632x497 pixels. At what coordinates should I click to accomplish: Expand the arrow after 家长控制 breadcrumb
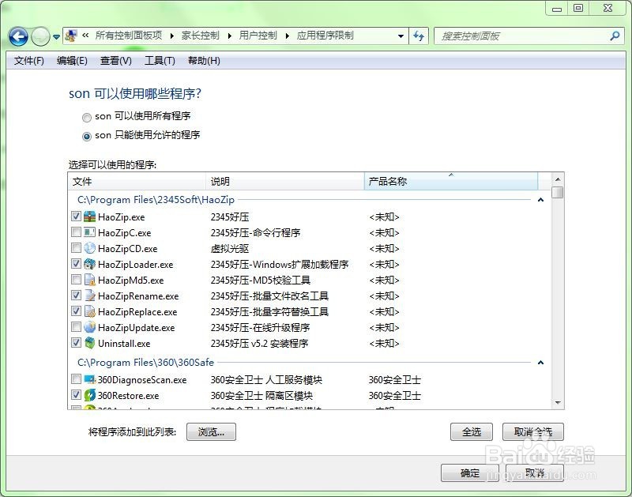229,36
